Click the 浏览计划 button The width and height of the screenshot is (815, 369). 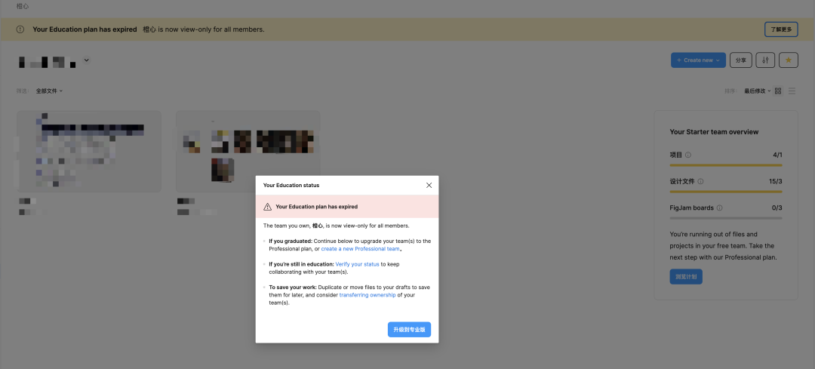coord(685,277)
